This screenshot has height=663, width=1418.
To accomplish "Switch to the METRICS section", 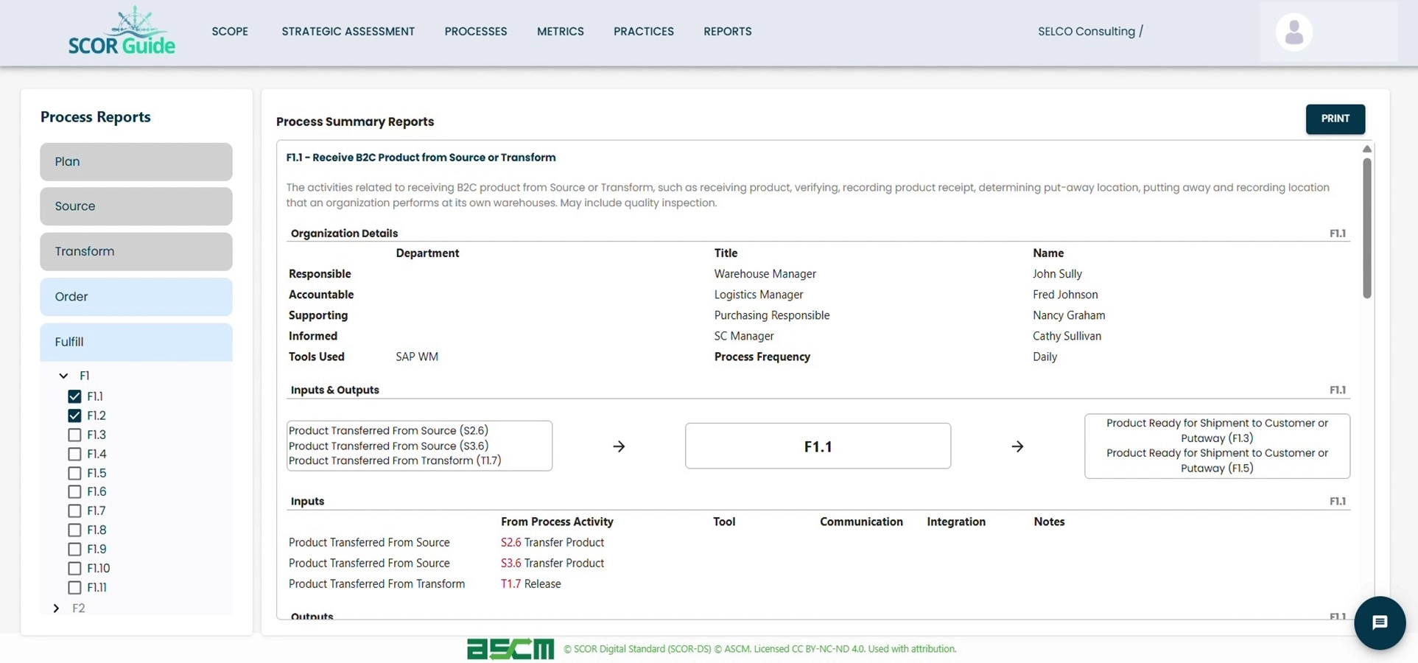I will coord(561,31).
